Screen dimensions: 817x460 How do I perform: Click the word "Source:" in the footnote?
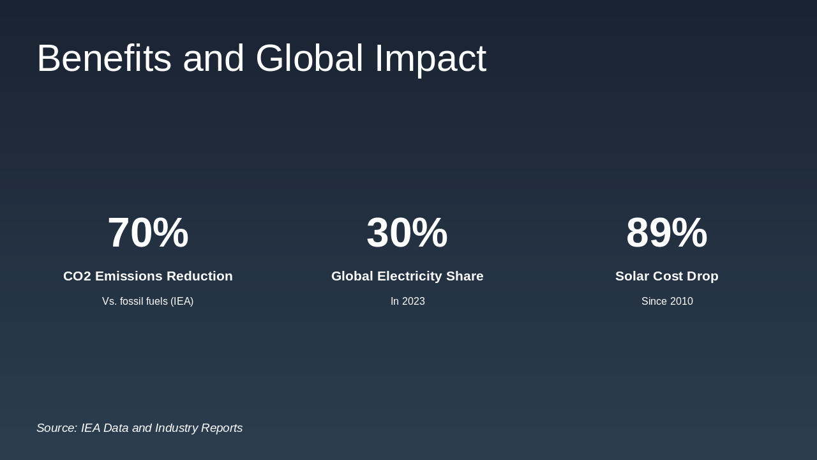tap(57, 428)
